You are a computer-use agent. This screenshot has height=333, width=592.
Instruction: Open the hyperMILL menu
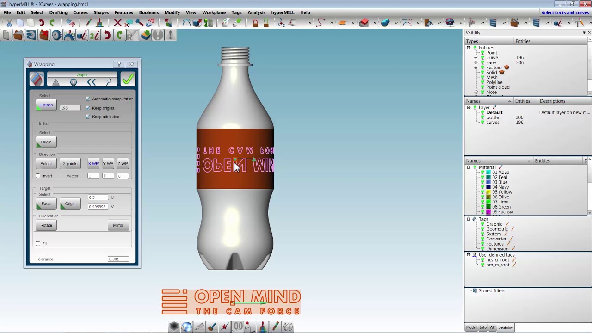click(x=283, y=12)
